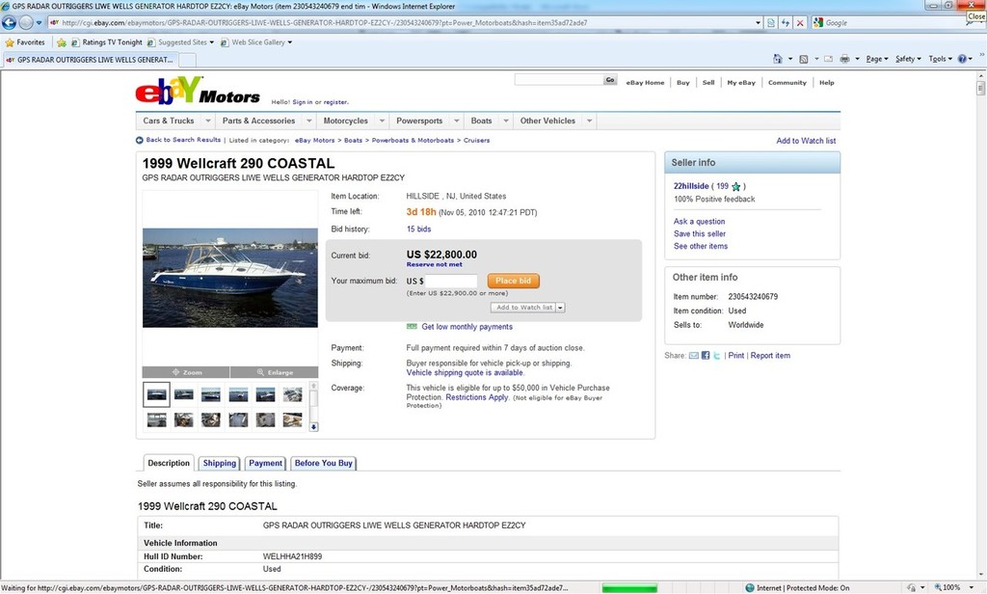This screenshot has height=594, width=987.
Task: Click the Back to Search Results arrow icon
Action: 139,140
